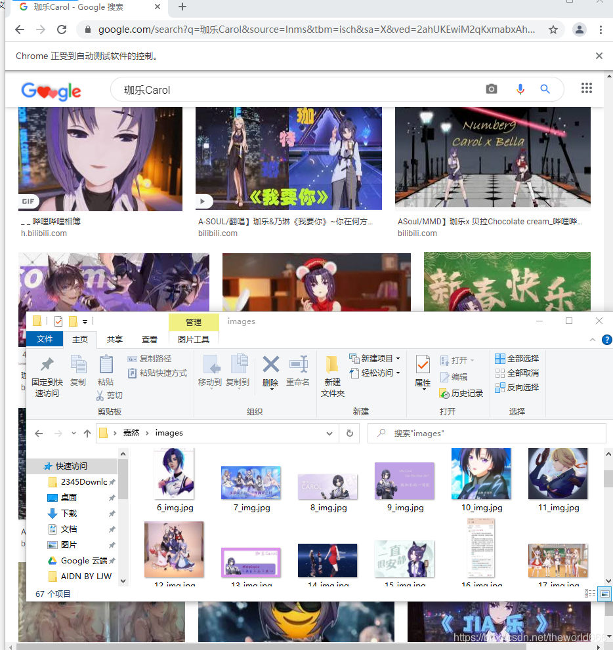Reload the Google search page

point(62,30)
